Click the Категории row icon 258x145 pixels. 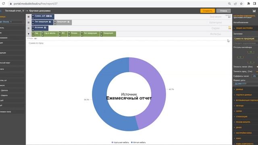tap(29, 23)
